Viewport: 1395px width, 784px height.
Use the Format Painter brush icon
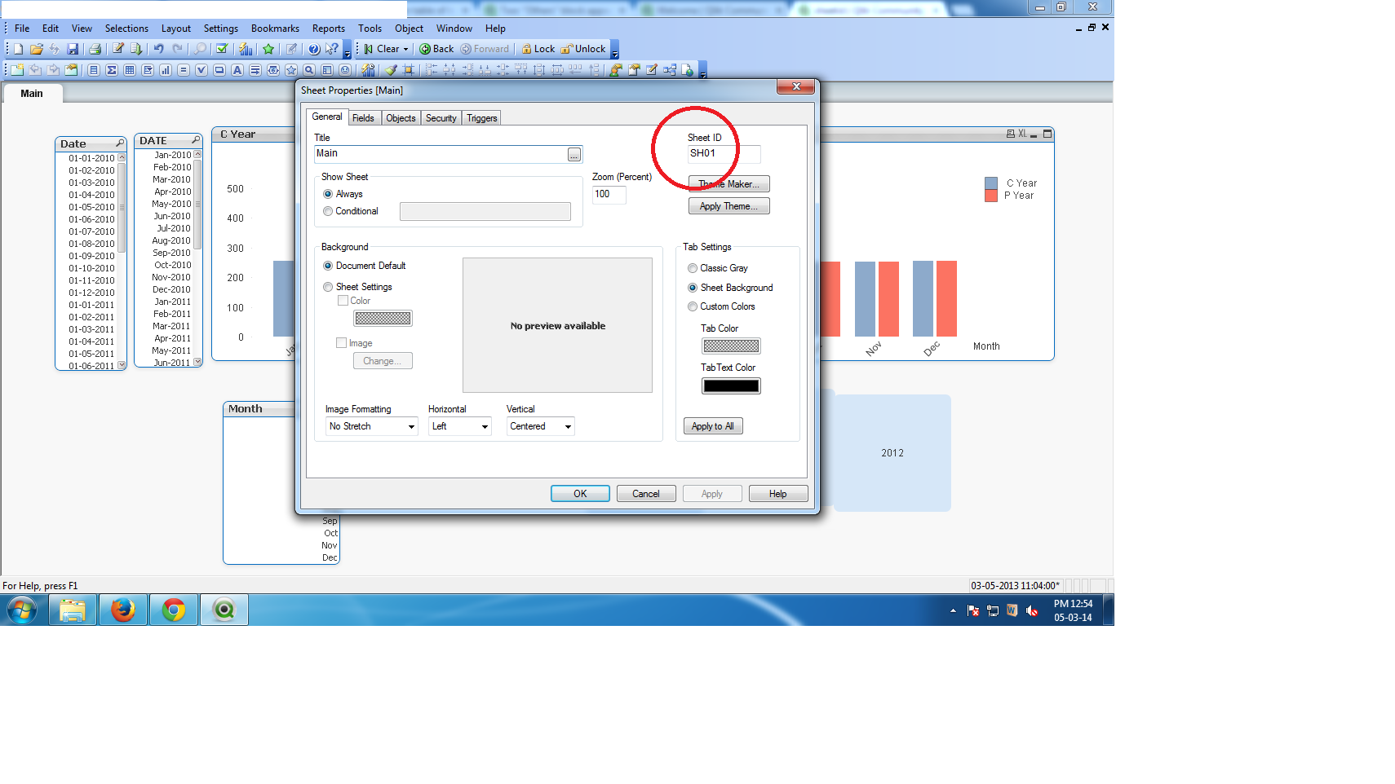tap(391, 70)
